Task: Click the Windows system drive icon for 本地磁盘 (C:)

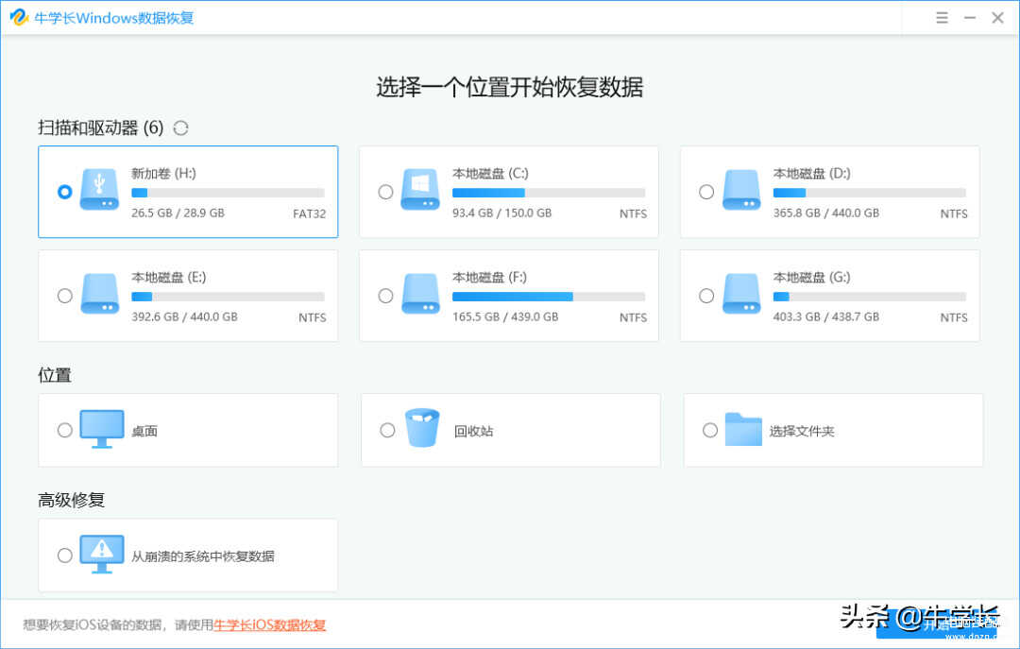Action: pyautogui.click(x=420, y=190)
